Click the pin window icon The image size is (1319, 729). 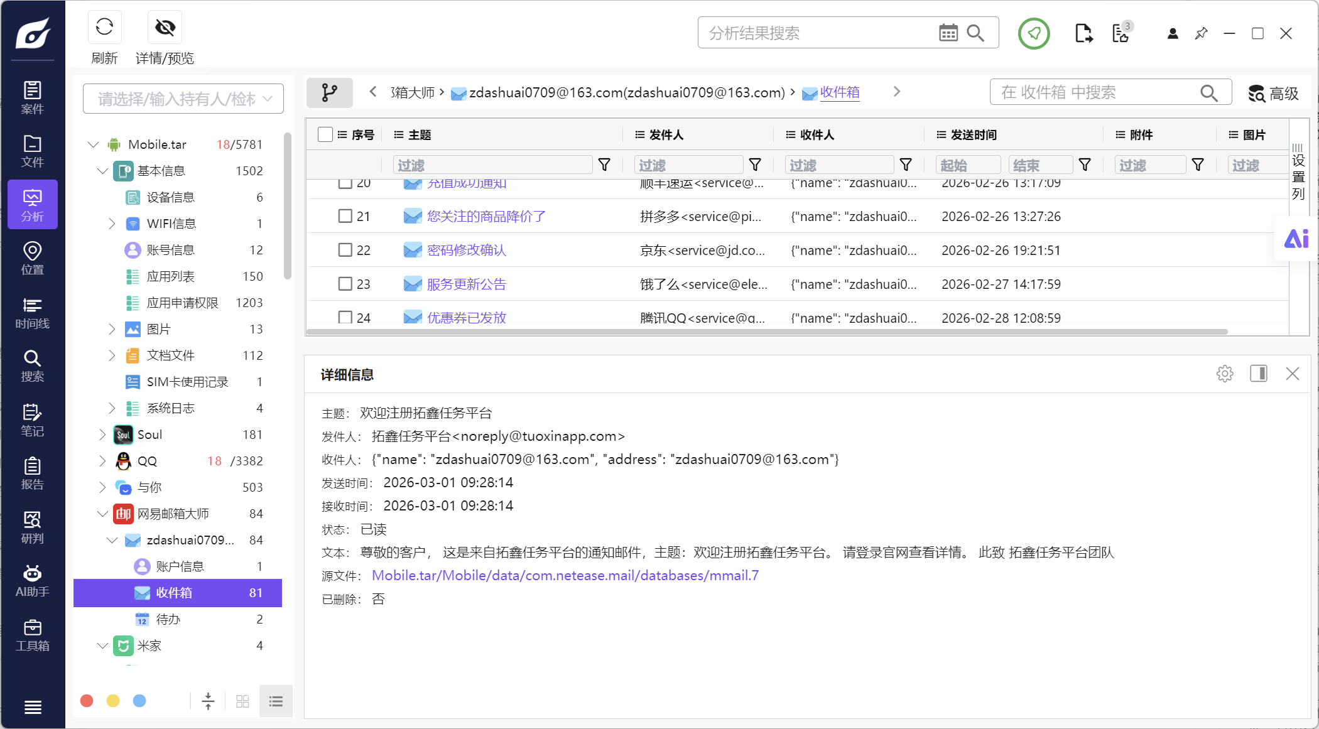[x=1201, y=33]
